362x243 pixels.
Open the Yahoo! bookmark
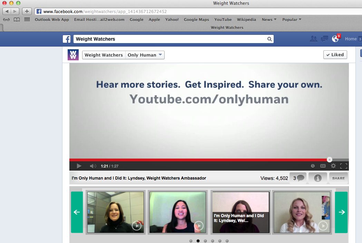pos(172,20)
